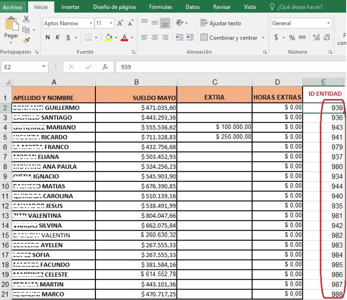Open the Combinar y centrar dropdown arrow

(x=263, y=38)
